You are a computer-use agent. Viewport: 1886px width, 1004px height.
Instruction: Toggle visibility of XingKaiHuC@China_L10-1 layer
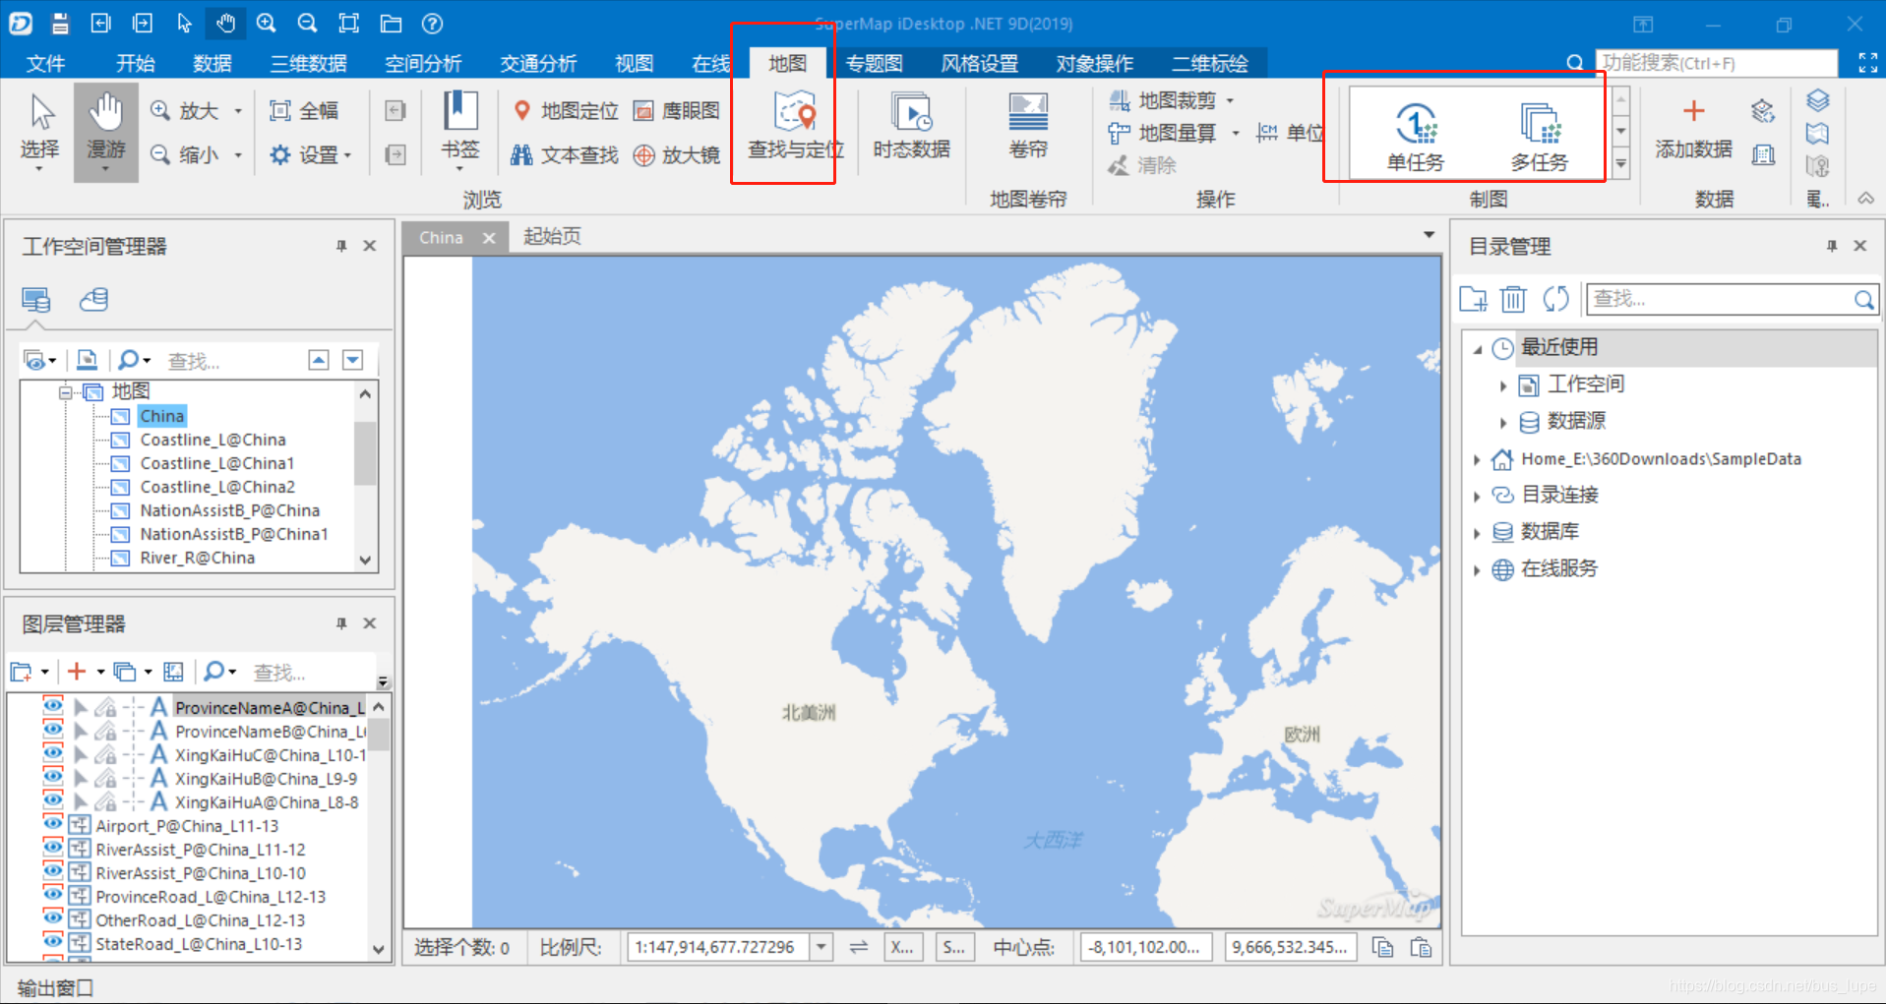point(53,752)
